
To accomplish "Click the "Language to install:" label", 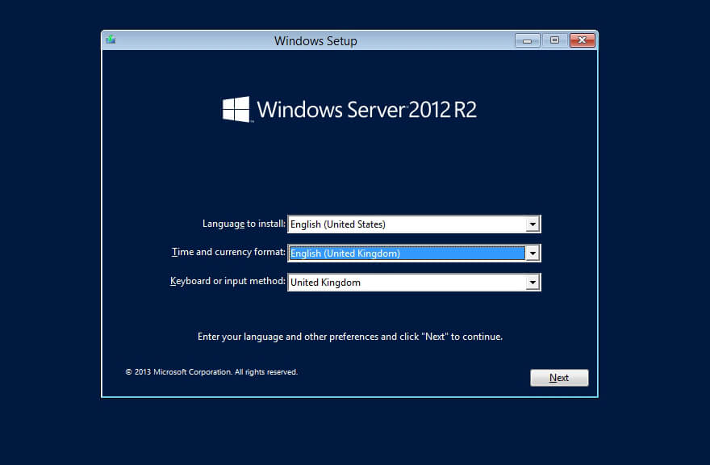I will (x=244, y=224).
